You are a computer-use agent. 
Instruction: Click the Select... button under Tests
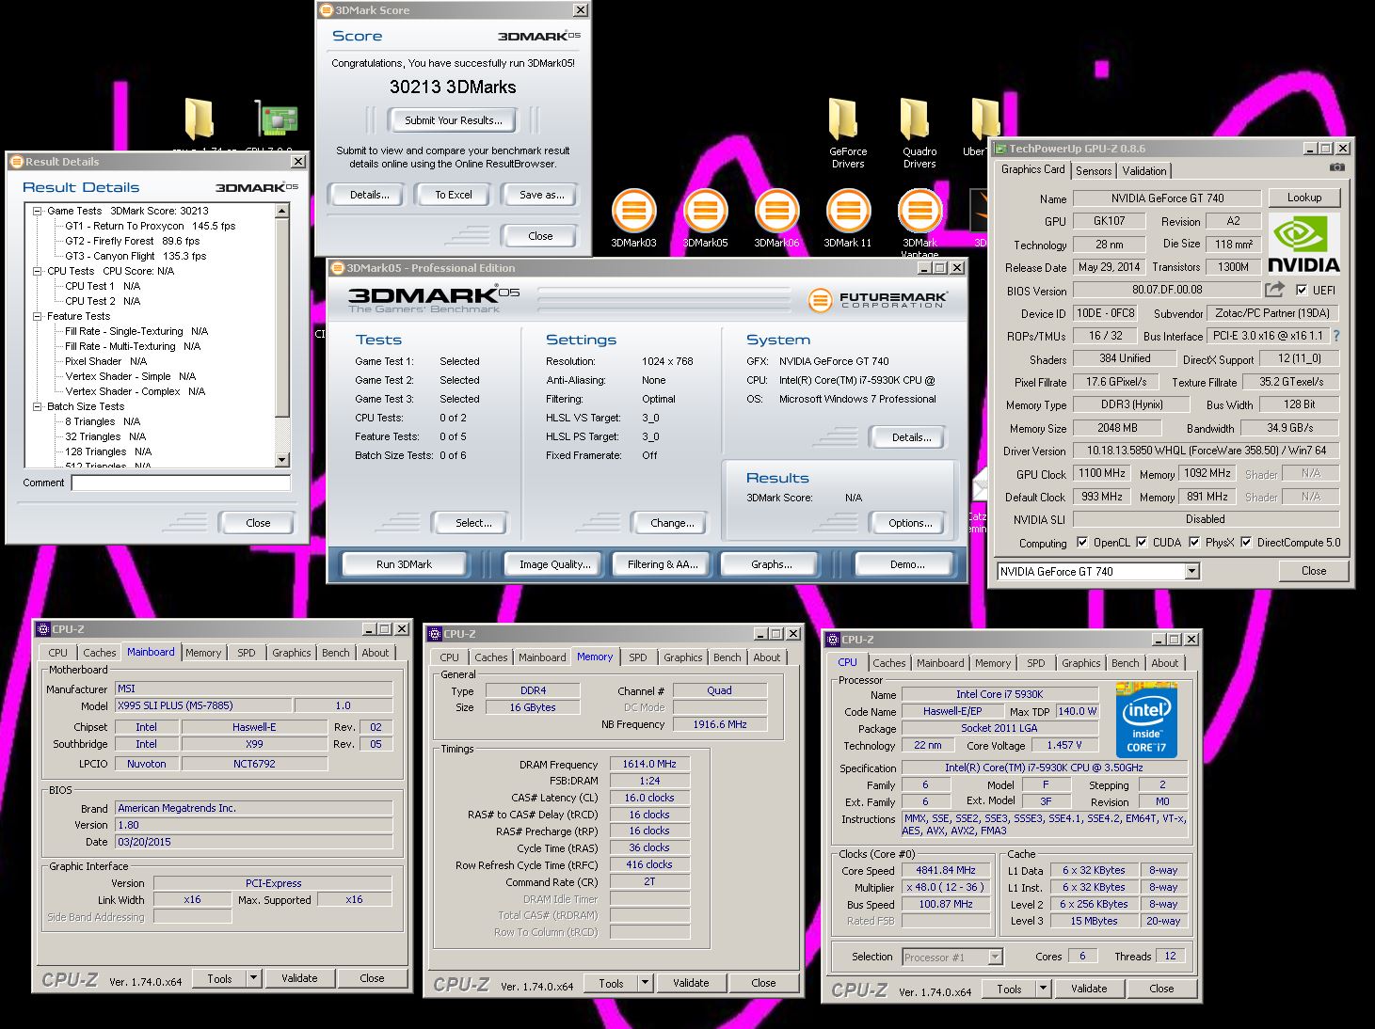click(473, 523)
